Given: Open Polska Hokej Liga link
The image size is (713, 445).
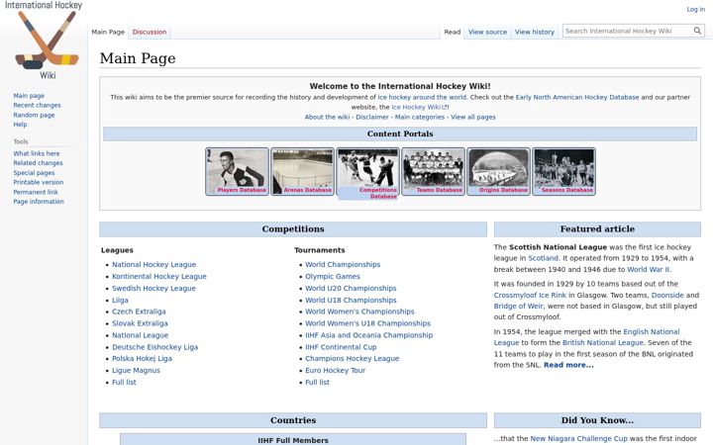Looking at the screenshot, I should (x=142, y=358).
